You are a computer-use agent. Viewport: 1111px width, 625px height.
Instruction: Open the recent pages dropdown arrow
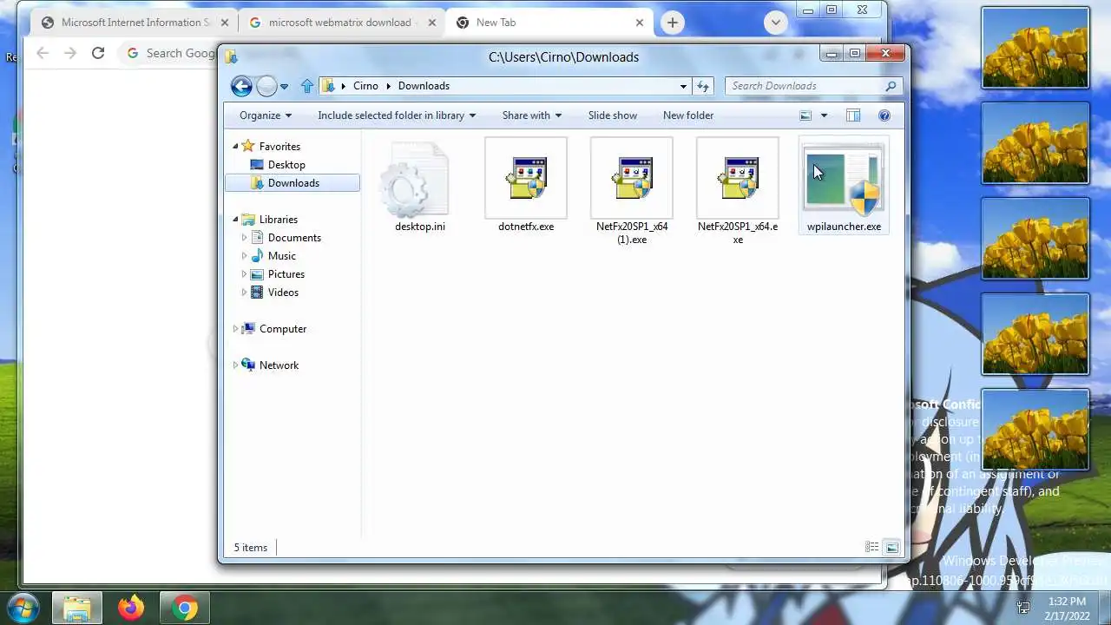coord(284,86)
